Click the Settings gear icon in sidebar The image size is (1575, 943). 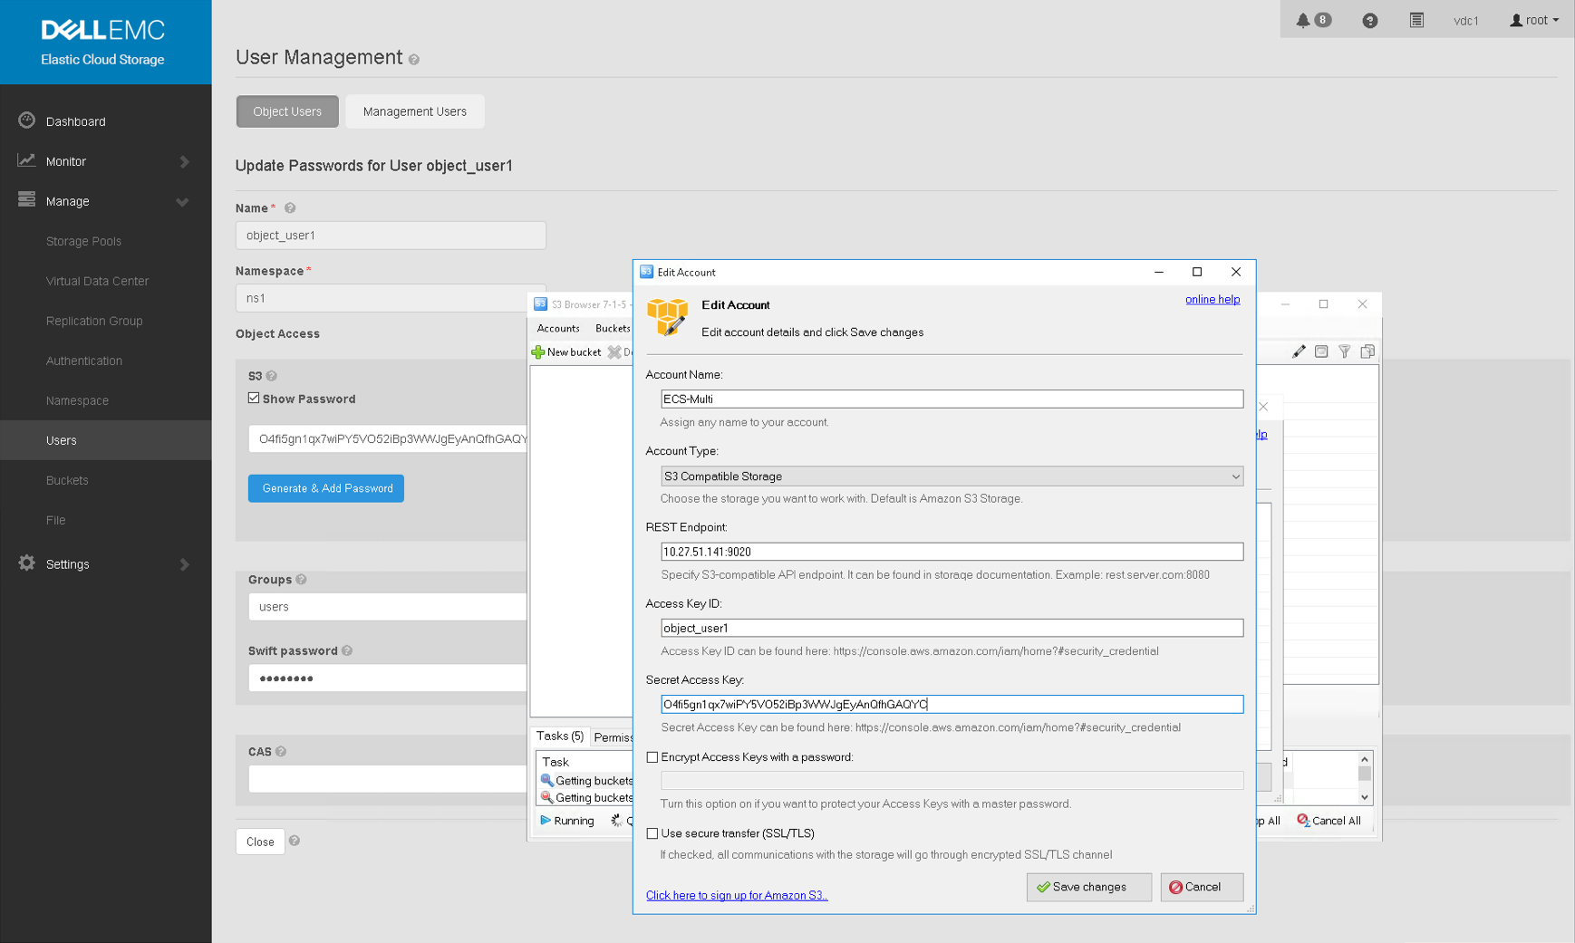26,563
